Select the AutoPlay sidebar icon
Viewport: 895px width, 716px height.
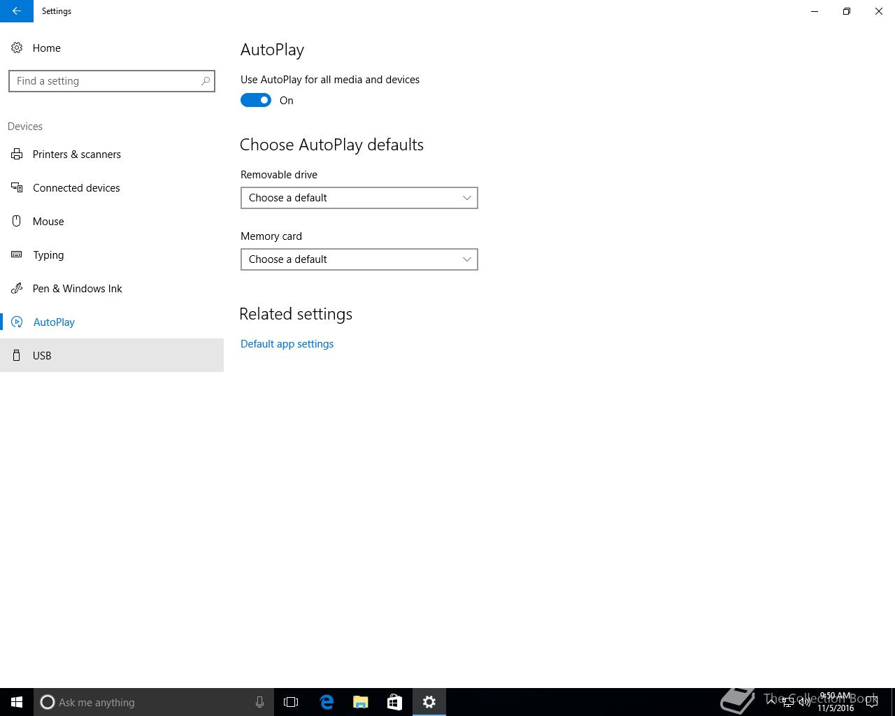click(x=17, y=322)
